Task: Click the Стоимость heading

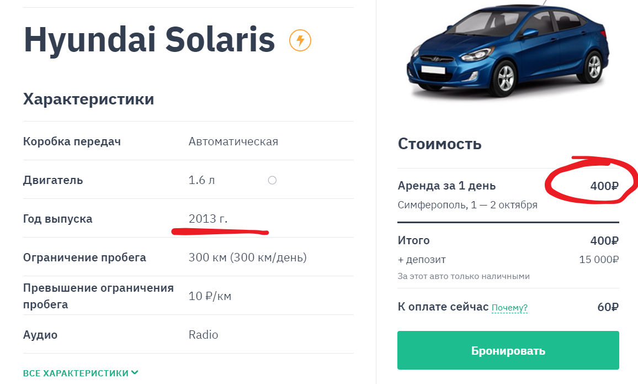Action: coord(439,144)
